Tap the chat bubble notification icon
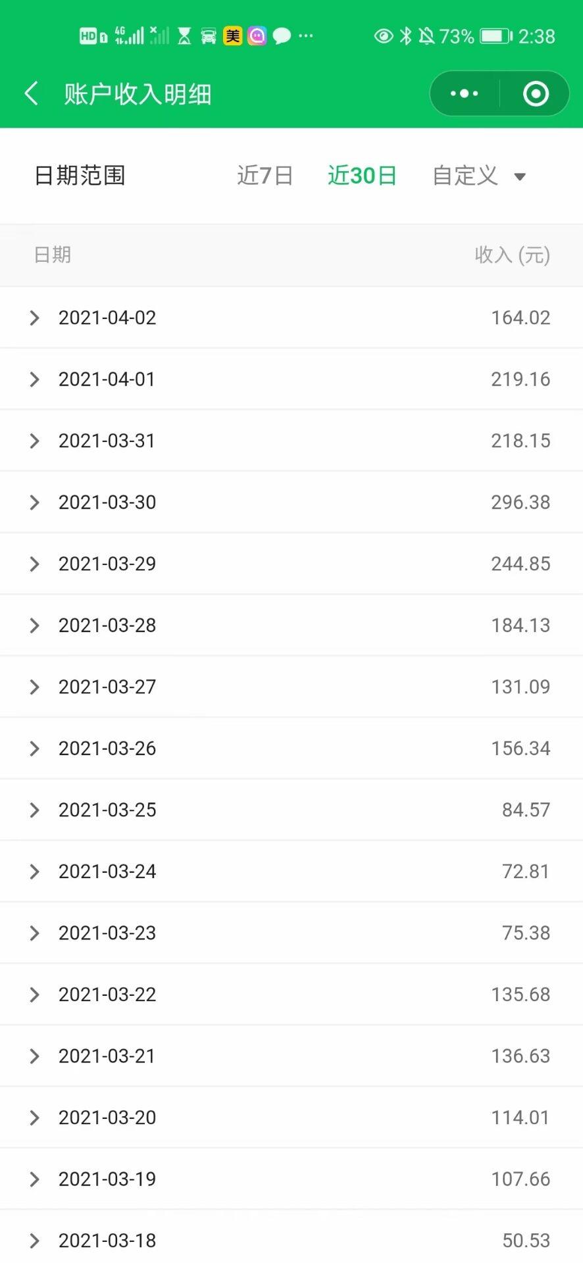 282,36
